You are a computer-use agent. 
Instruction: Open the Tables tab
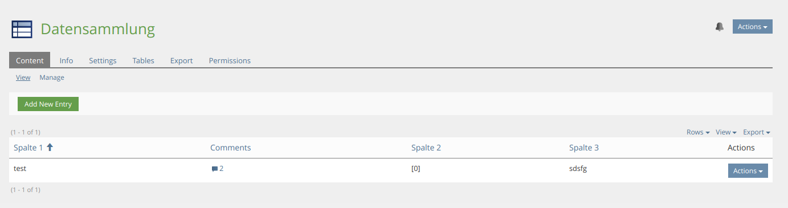[143, 60]
